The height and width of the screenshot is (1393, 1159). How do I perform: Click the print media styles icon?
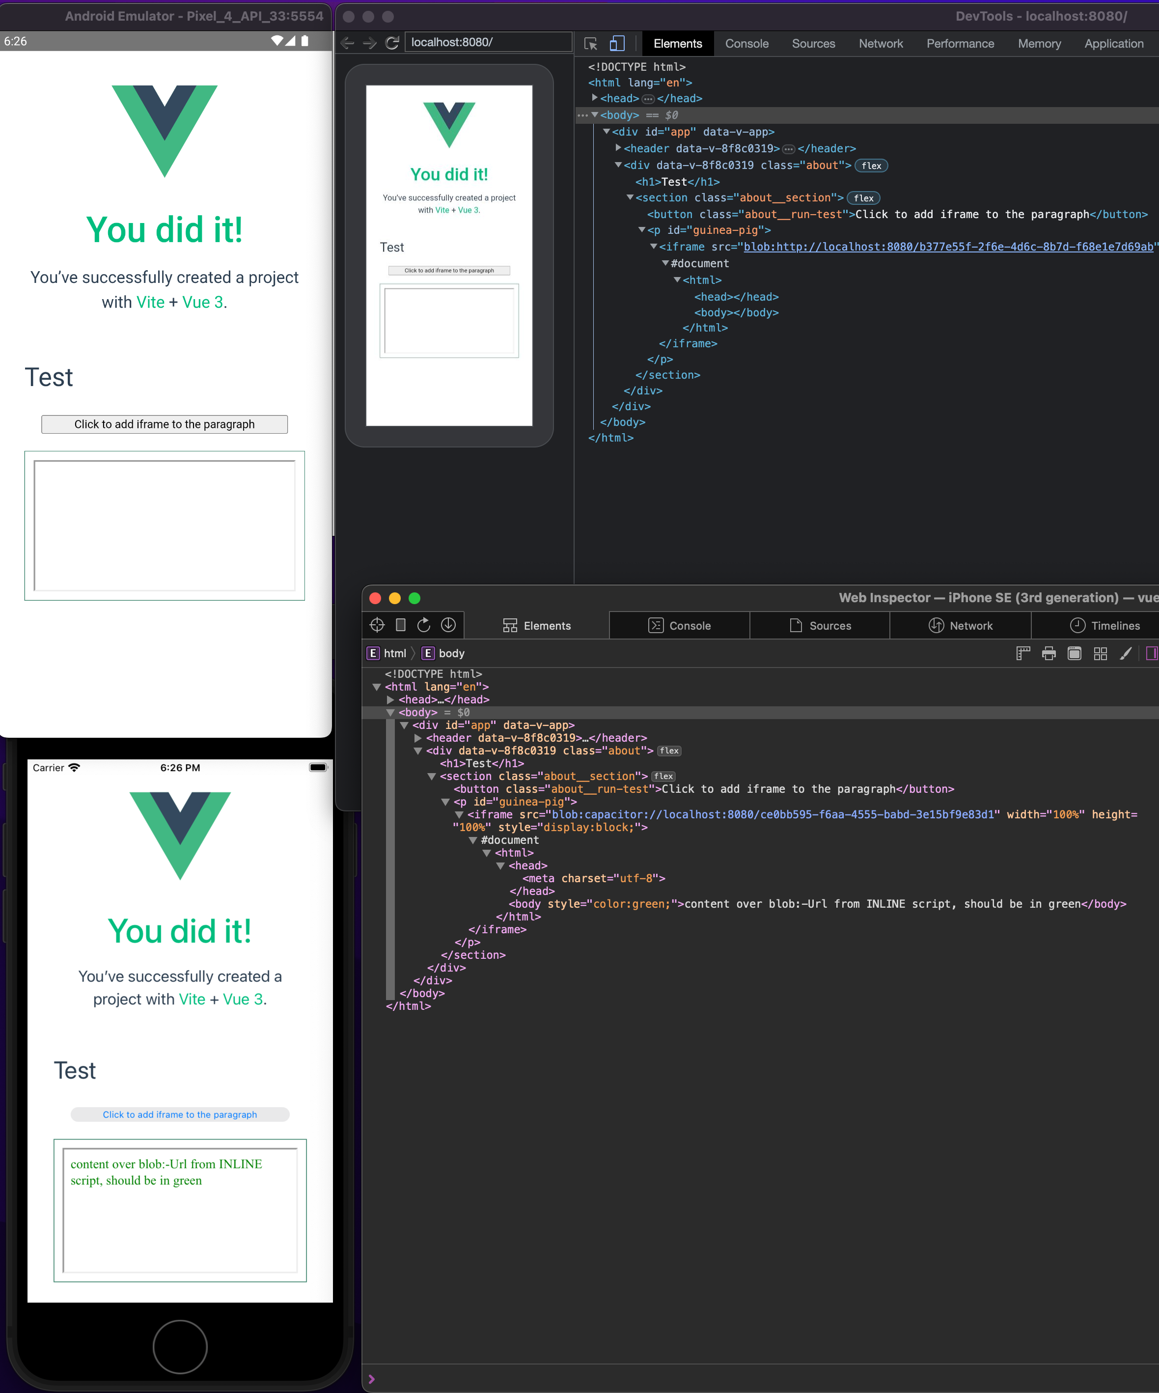(1049, 653)
